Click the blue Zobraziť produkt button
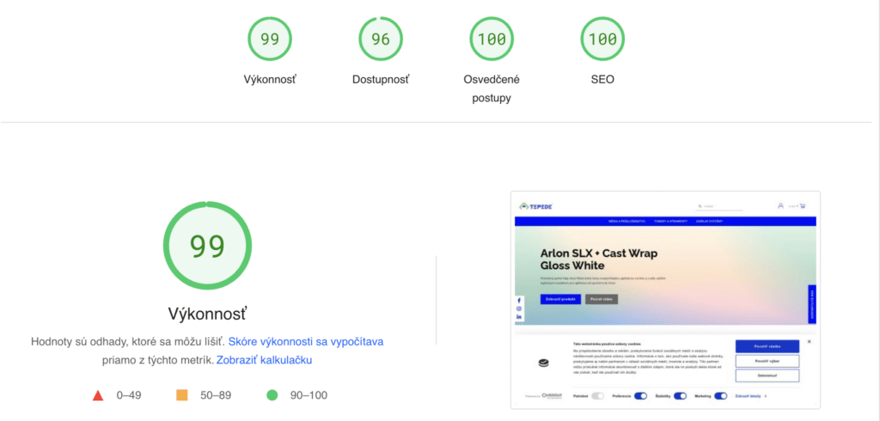Screen dimensions: 880x421 (560, 299)
